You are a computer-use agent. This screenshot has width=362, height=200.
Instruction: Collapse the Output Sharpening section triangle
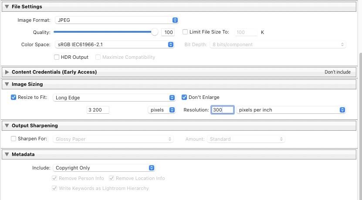(x=7, y=125)
